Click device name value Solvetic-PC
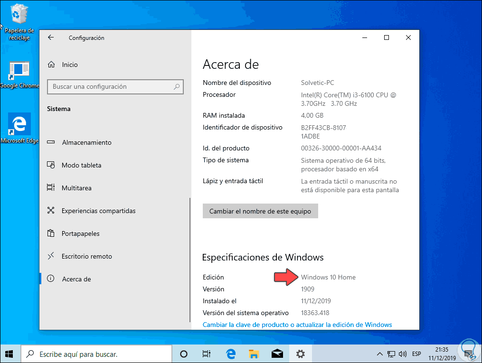Screen dimensions: 482x363 318,83
